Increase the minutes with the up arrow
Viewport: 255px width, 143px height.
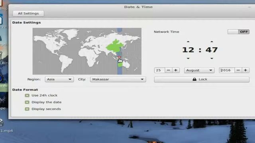(x=212, y=42)
